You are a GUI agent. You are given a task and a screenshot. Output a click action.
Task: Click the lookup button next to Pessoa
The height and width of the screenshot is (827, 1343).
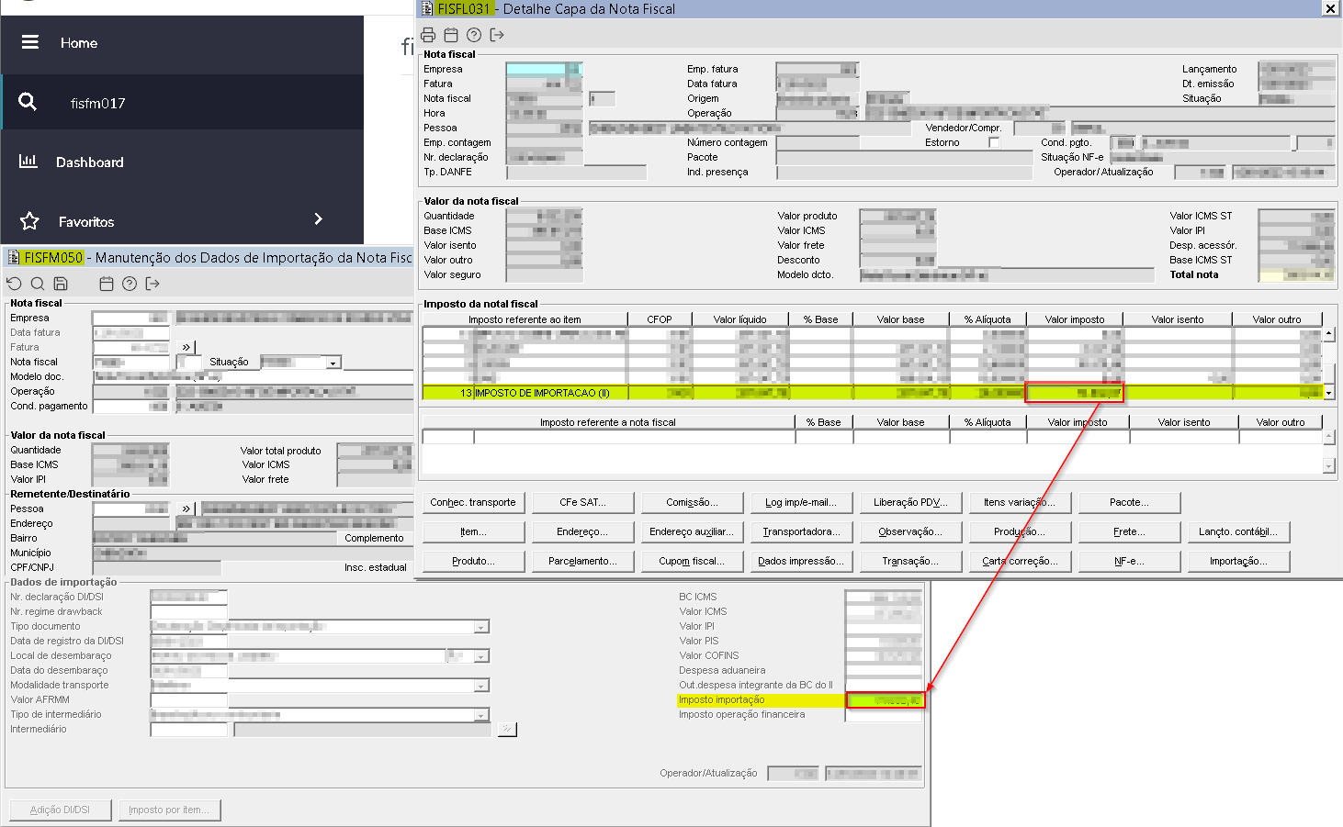tap(186, 508)
